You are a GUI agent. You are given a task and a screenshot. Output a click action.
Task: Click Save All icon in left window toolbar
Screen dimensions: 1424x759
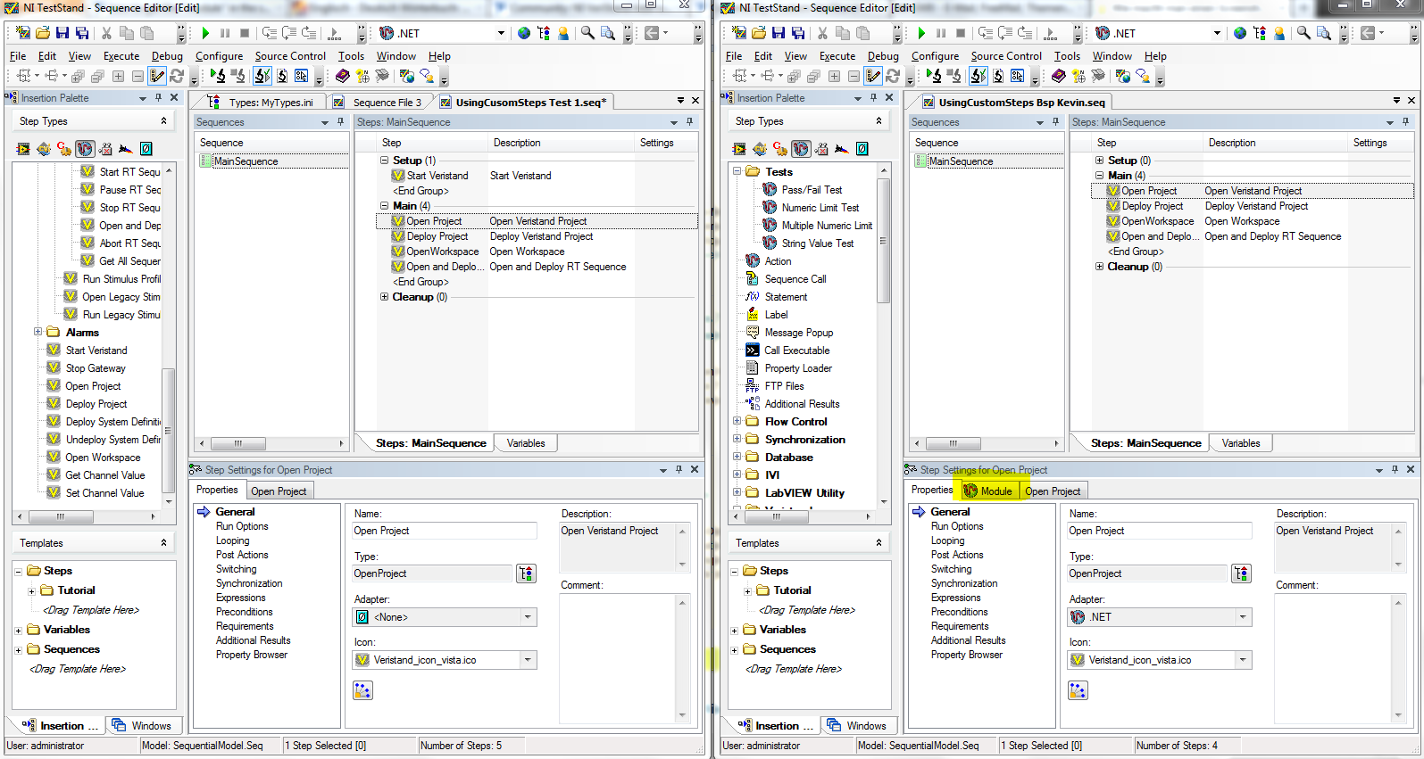(82, 33)
